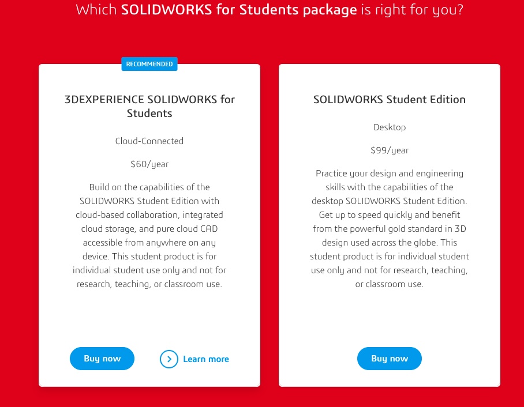Click the blue RECOMMENDED badge
The width and height of the screenshot is (524, 407).
tap(149, 64)
